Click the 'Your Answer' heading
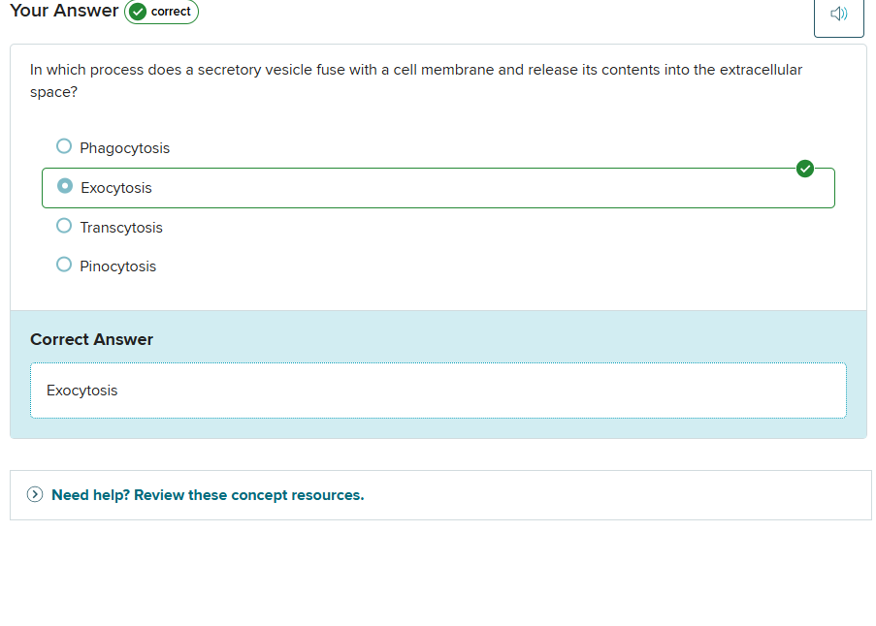Viewport: 876px width, 626px height. click(64, 11)
